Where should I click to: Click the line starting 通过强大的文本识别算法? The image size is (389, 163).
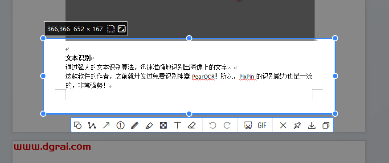click(149, 67)
